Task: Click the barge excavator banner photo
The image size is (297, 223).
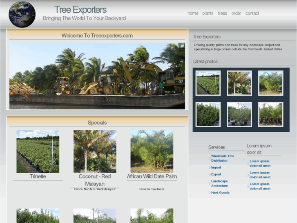Action: (97, 76)
